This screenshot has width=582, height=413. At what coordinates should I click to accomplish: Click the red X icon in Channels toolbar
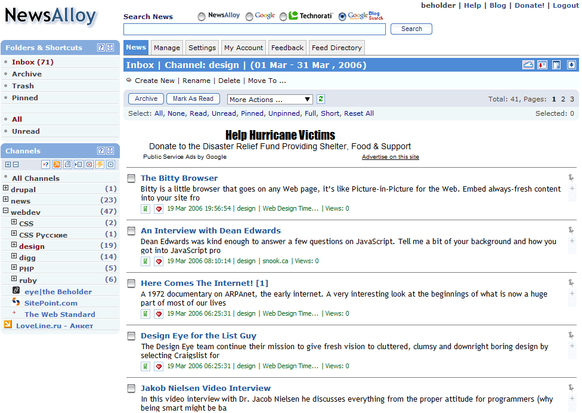(89, 165)
